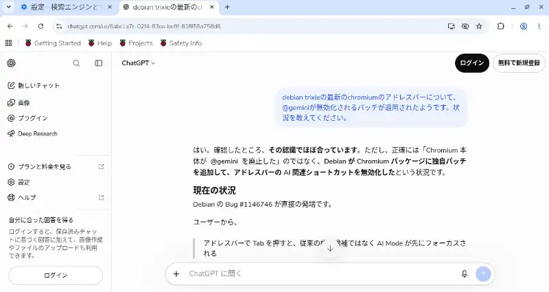Go back to previous page
The image size is (549, 292).
click(10, 26)
